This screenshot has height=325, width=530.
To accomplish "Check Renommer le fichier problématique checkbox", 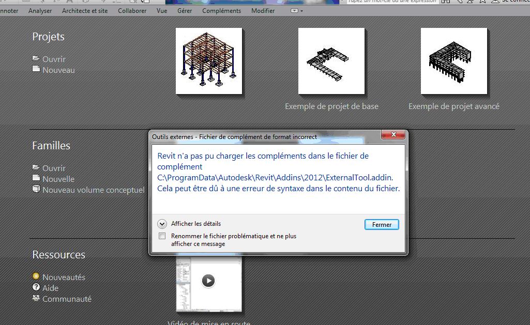I will tap(162, 236).
